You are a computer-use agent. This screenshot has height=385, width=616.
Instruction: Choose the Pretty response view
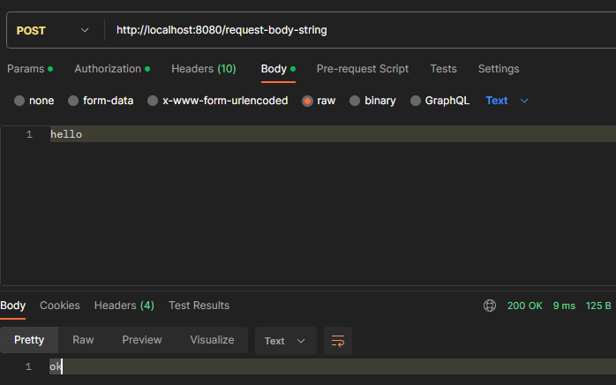click(29, 340)
